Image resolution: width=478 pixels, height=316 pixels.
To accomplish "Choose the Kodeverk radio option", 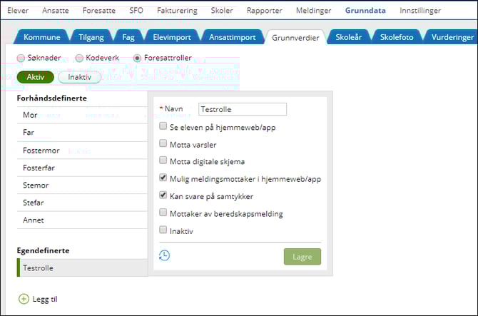I will pyautogui.click(x=80, y=58).
